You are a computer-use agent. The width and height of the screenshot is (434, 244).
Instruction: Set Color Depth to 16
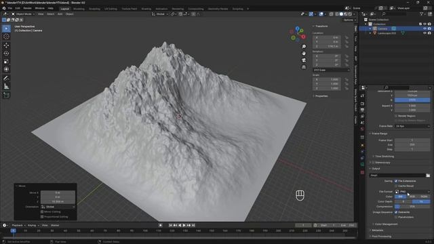(421, 202)
